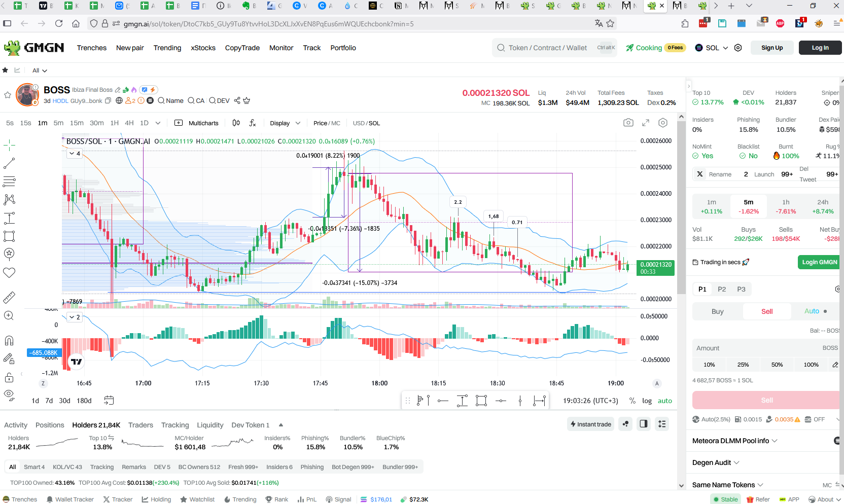Select the 5m timeframe
Viewport: 844px width, 504px height.
(x=58, y=123)
